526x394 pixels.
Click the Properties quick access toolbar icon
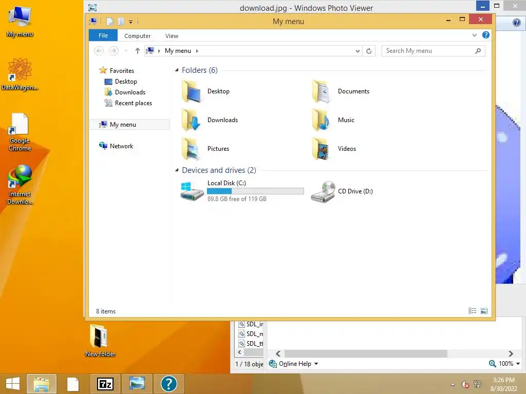pos(110,22)
